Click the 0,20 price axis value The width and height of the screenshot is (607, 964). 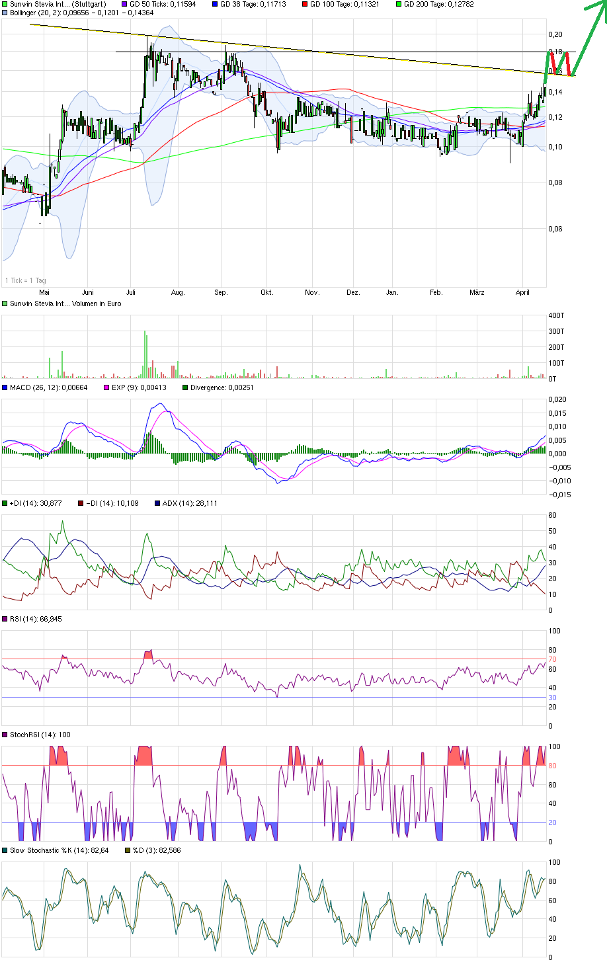tap(556, 34)
